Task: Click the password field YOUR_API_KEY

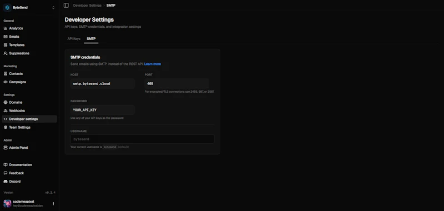Action: point(103,110)
